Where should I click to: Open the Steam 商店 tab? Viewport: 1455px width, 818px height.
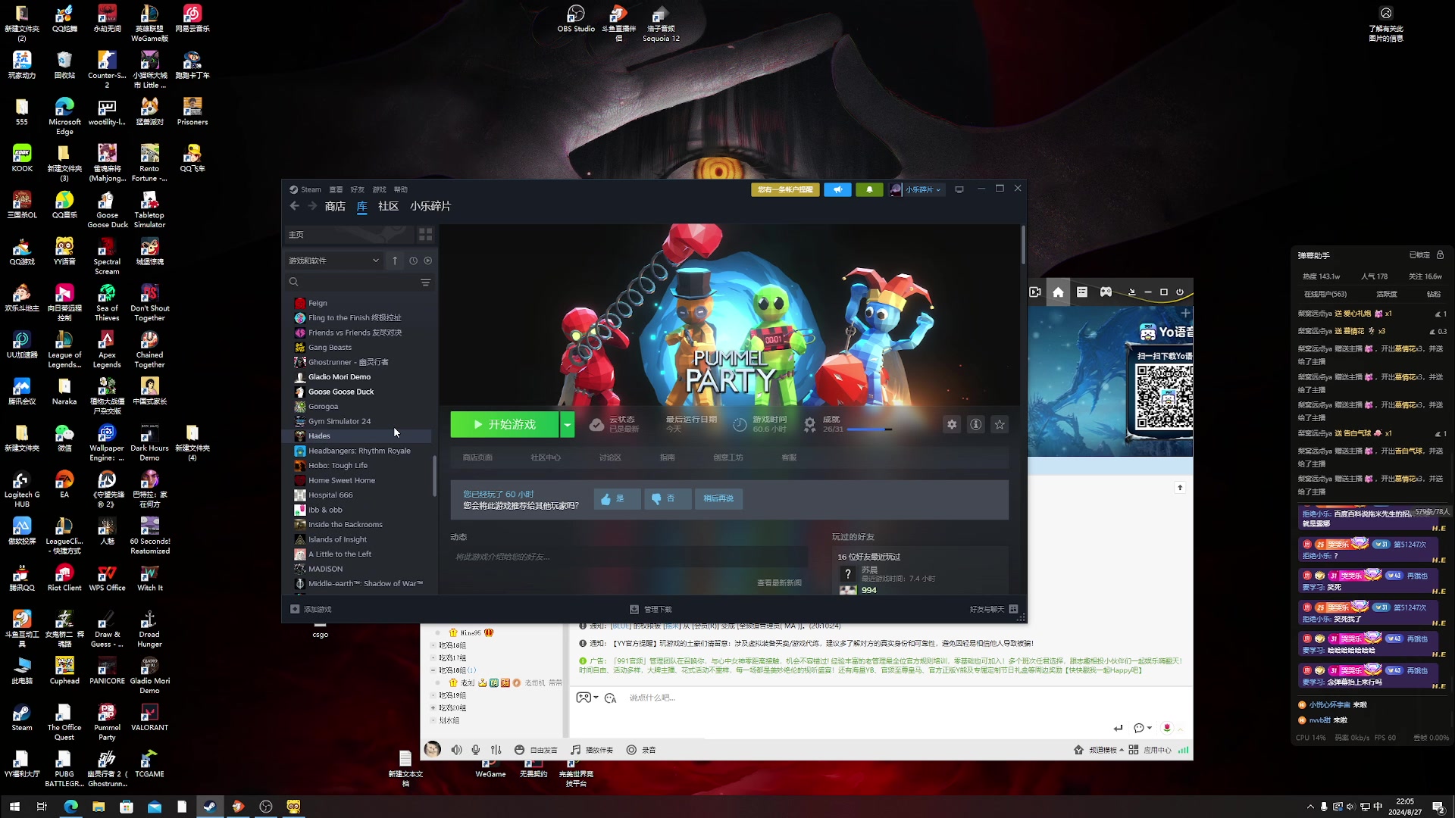[335, 206]
